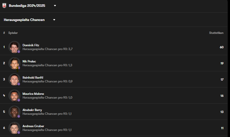
Task: Click the club badge on Nik Prelec's avatar
Action: [x=19, y=68]
